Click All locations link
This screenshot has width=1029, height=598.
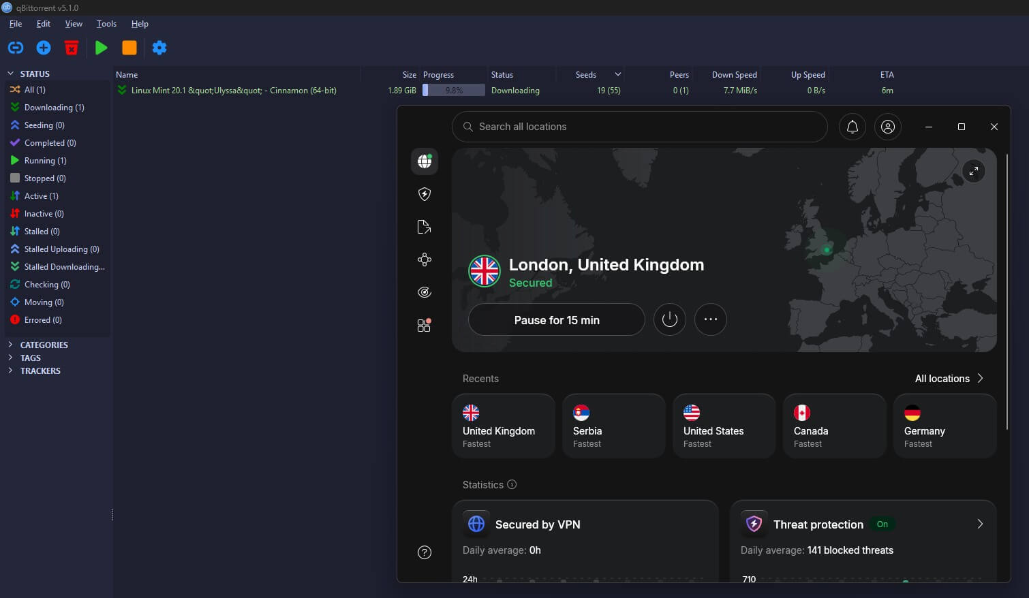949,379
